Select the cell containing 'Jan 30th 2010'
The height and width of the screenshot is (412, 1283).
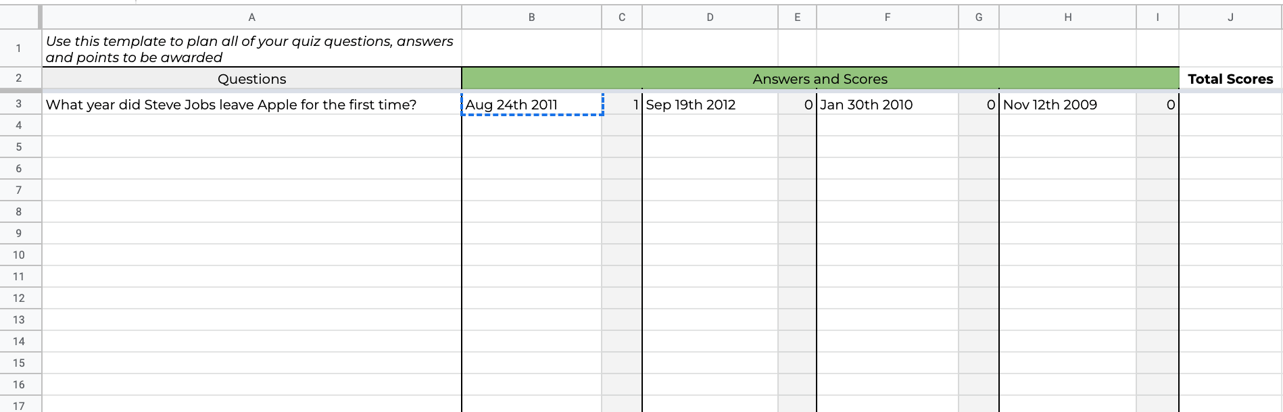tap(888, 105)
